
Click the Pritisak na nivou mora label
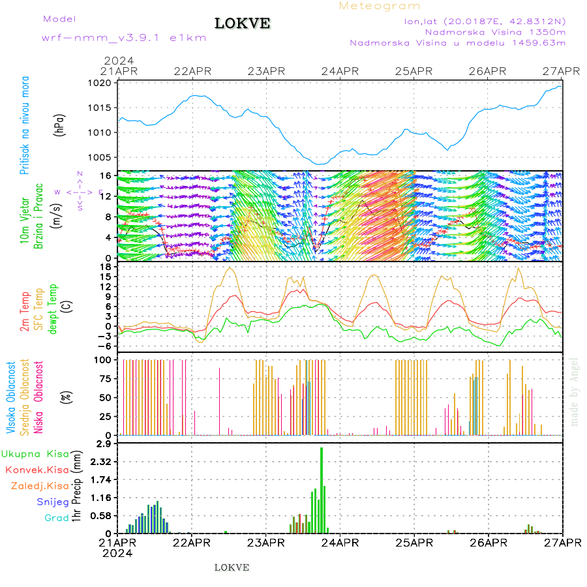point(24,125)
